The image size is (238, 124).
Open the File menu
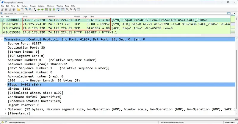tap(3, 6)
